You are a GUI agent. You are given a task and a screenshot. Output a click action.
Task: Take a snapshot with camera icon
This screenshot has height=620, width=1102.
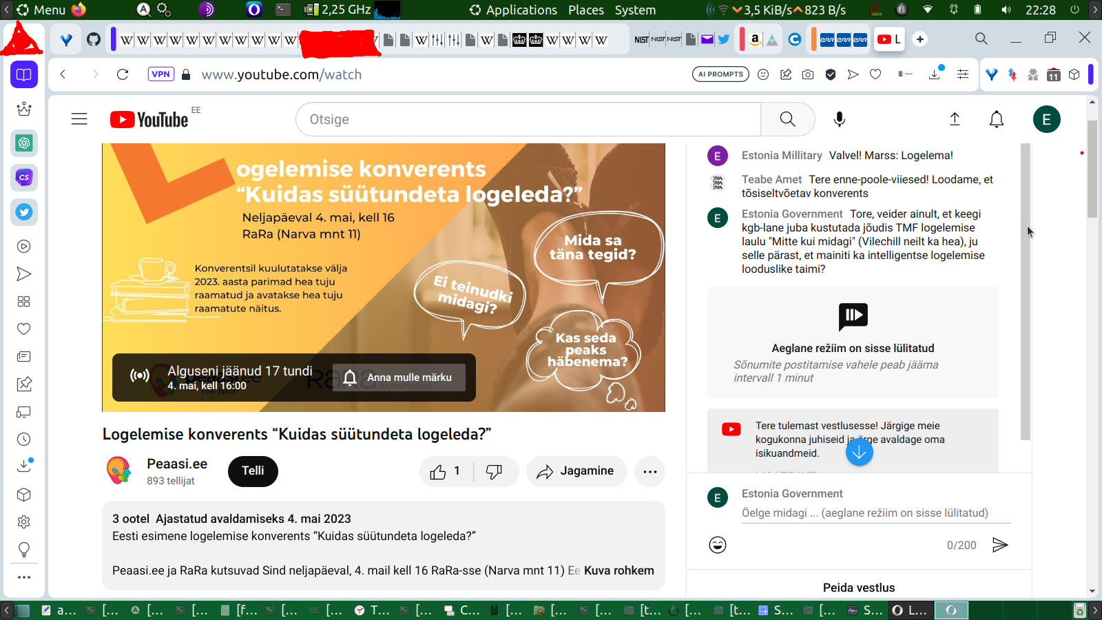tap(808, 74)
